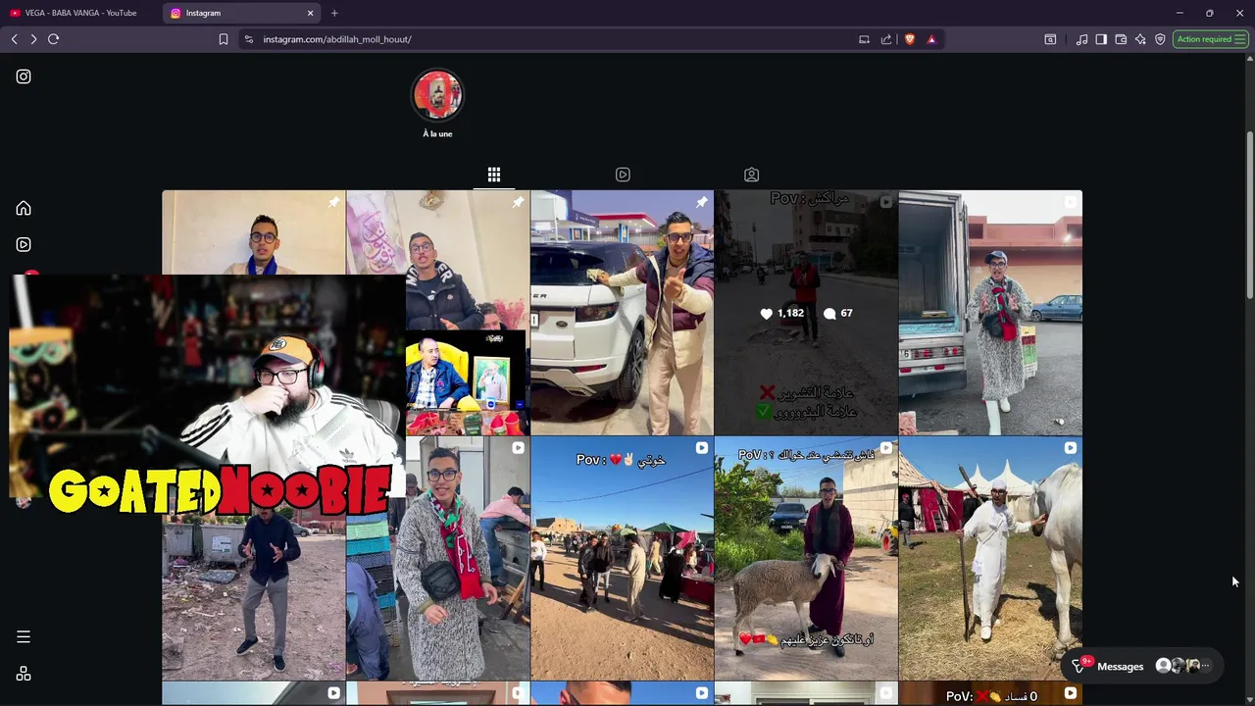The width and height of the screenshot is (1255, 706).
Task: Go back using the browser back arrow
Action: [14, 39]
